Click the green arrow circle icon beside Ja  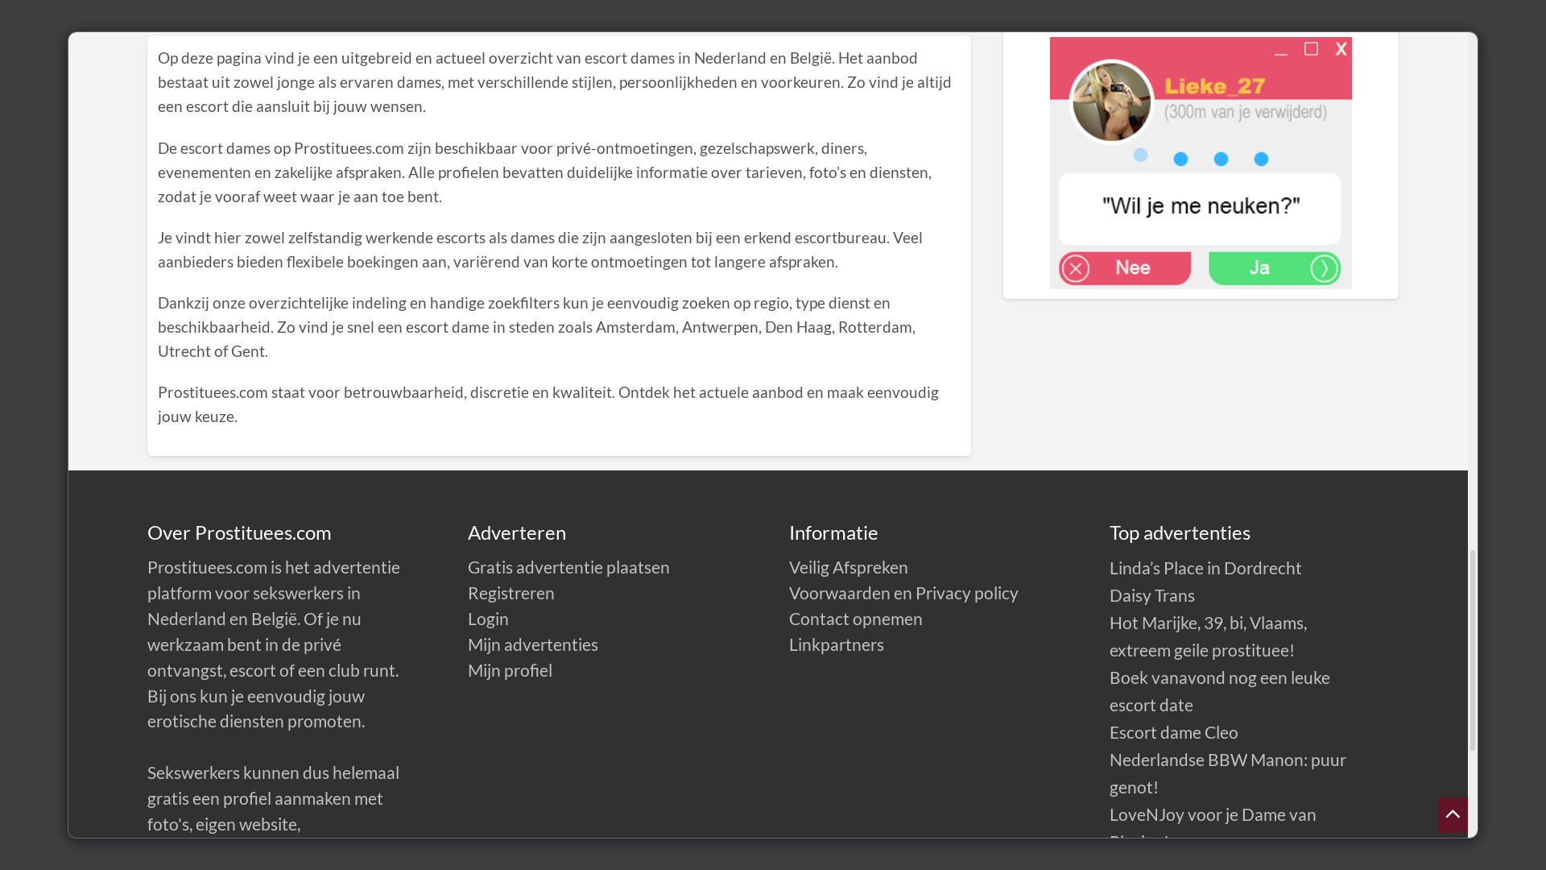[1324, 269]
